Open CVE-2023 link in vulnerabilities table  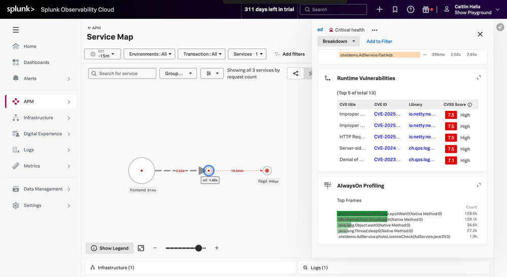(387, 160)
